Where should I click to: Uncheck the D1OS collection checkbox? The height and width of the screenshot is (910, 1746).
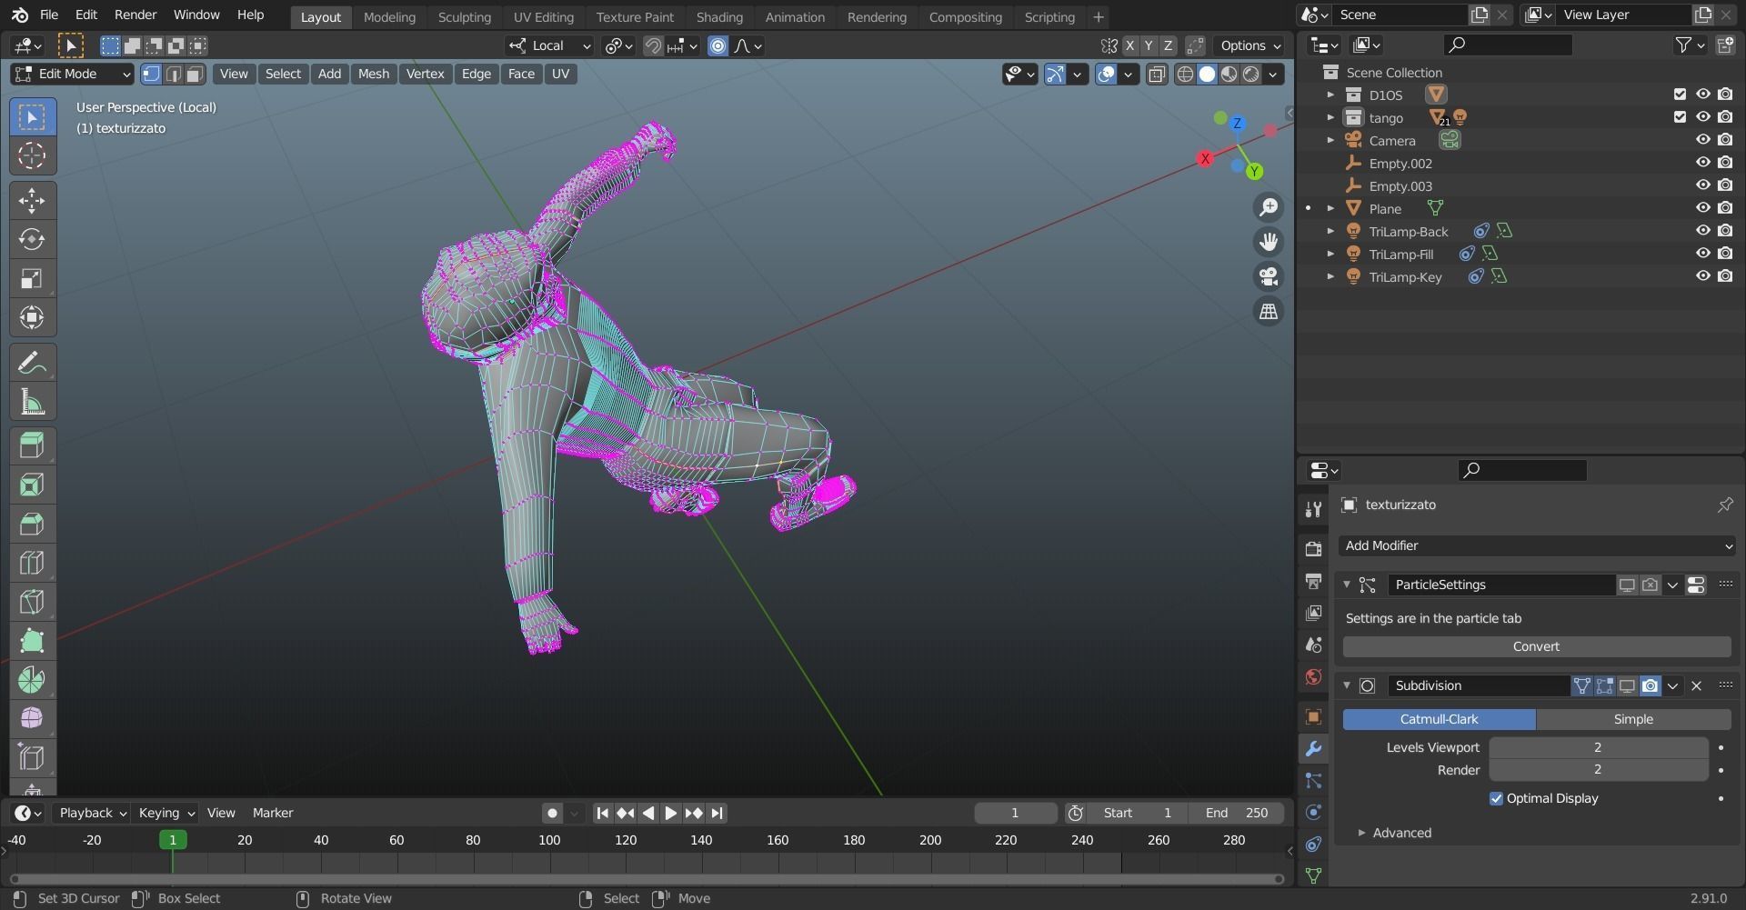1680,95
